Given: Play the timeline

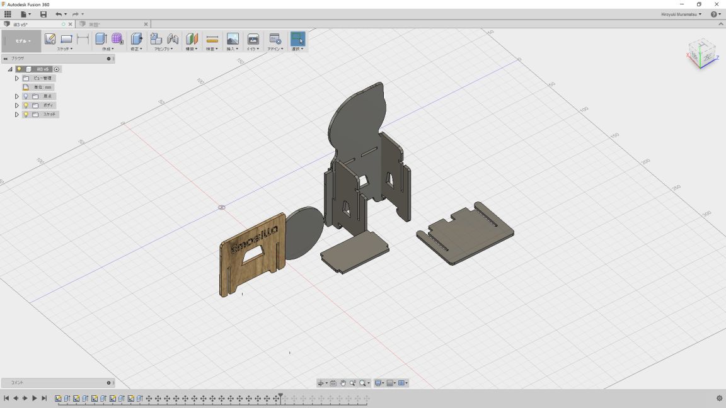Looking at the screenshot, I should (34, 398).
